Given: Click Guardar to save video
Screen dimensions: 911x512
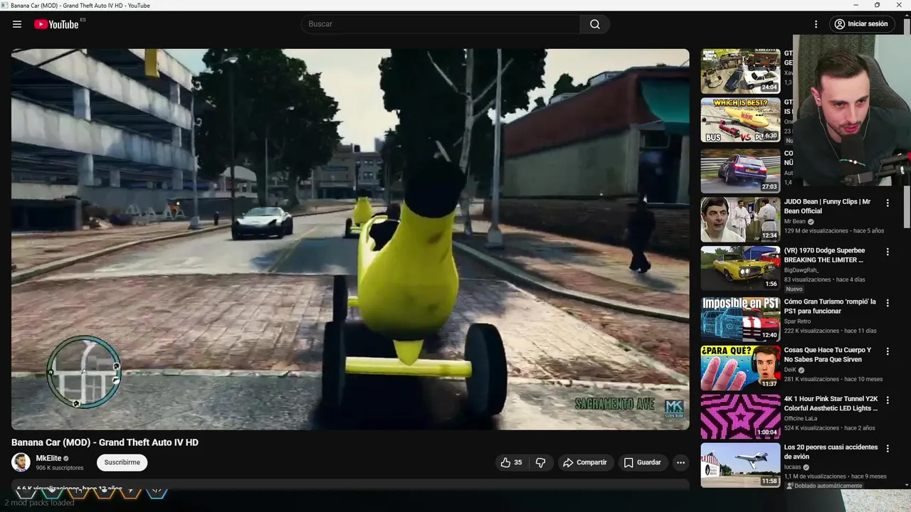Looking at the screenshot, I should 643,462.
